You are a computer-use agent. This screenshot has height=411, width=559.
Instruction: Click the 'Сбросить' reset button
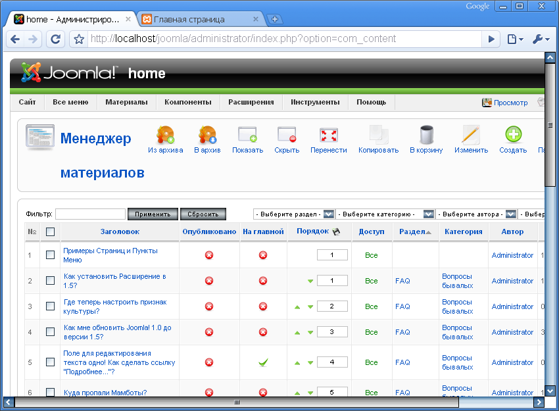203,214
